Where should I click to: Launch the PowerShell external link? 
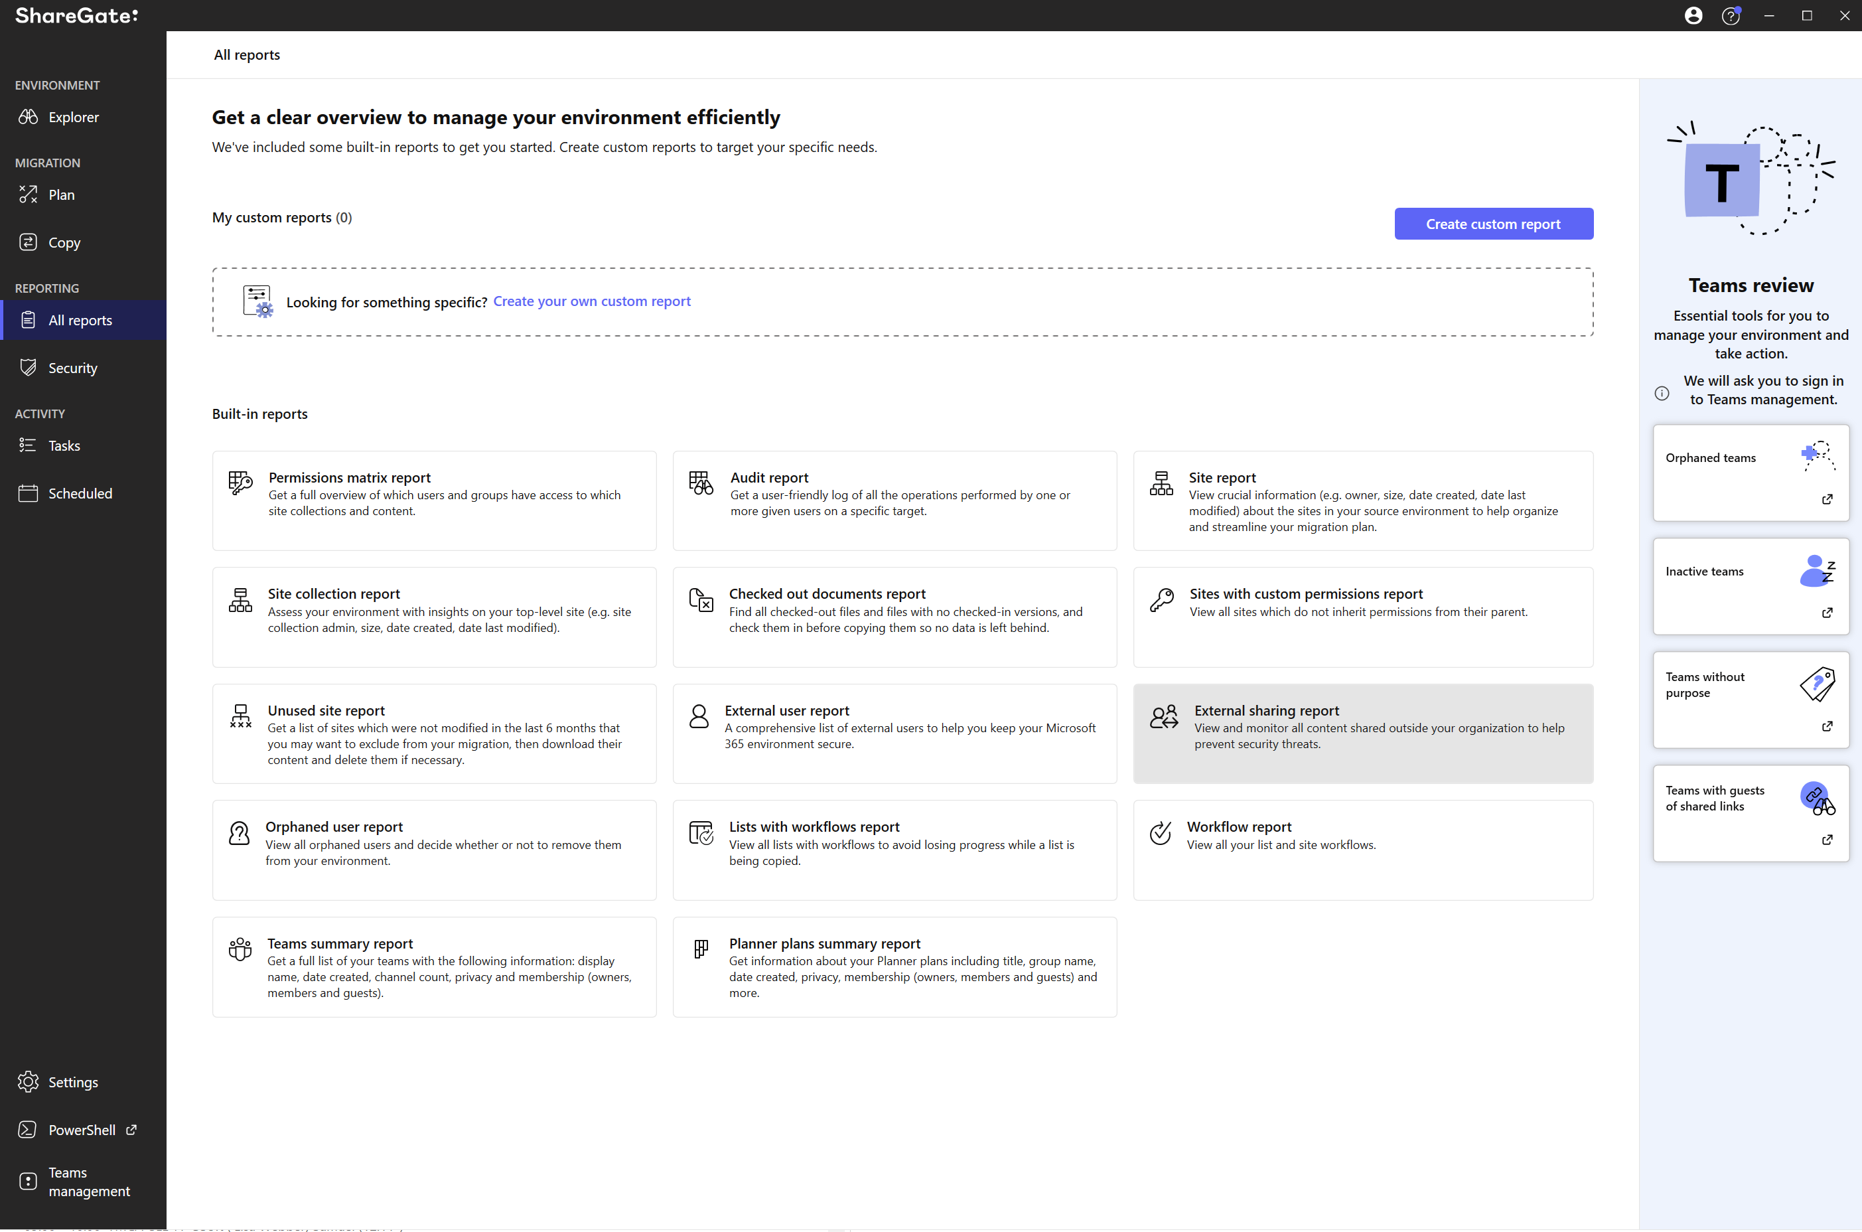(83, 1129)
